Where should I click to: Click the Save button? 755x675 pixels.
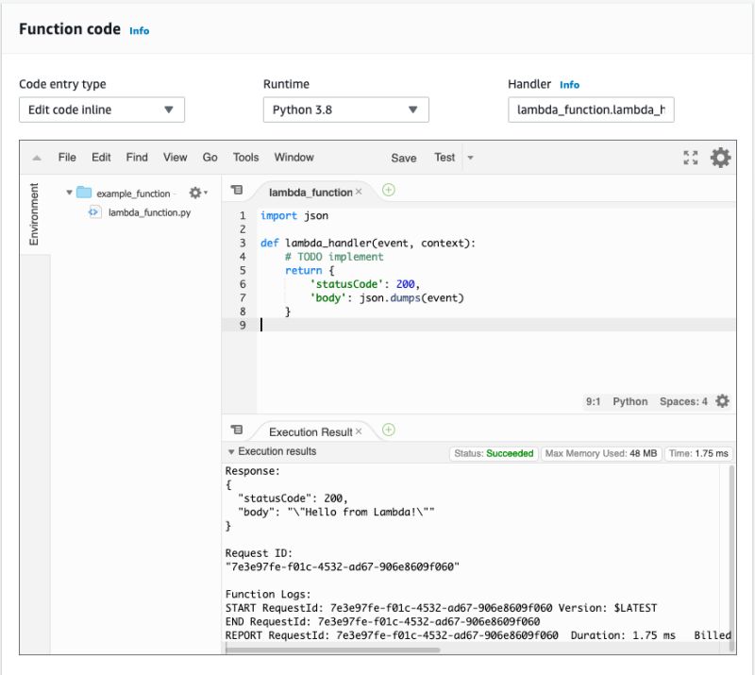pos(404,158)
